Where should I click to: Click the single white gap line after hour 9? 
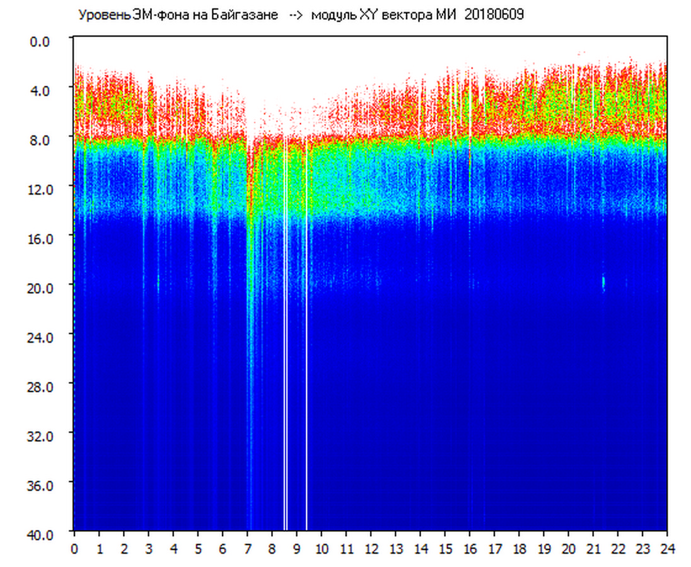307,378
